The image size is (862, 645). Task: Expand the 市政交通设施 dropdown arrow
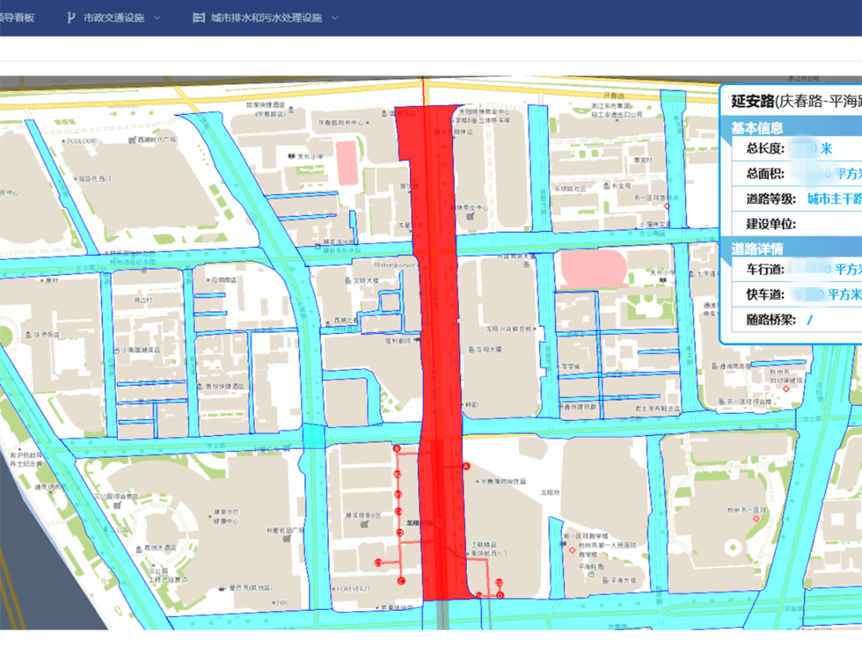157,18
